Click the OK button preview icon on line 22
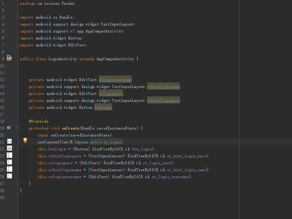This screenshot has height=219, width=292. click(9, 149)
